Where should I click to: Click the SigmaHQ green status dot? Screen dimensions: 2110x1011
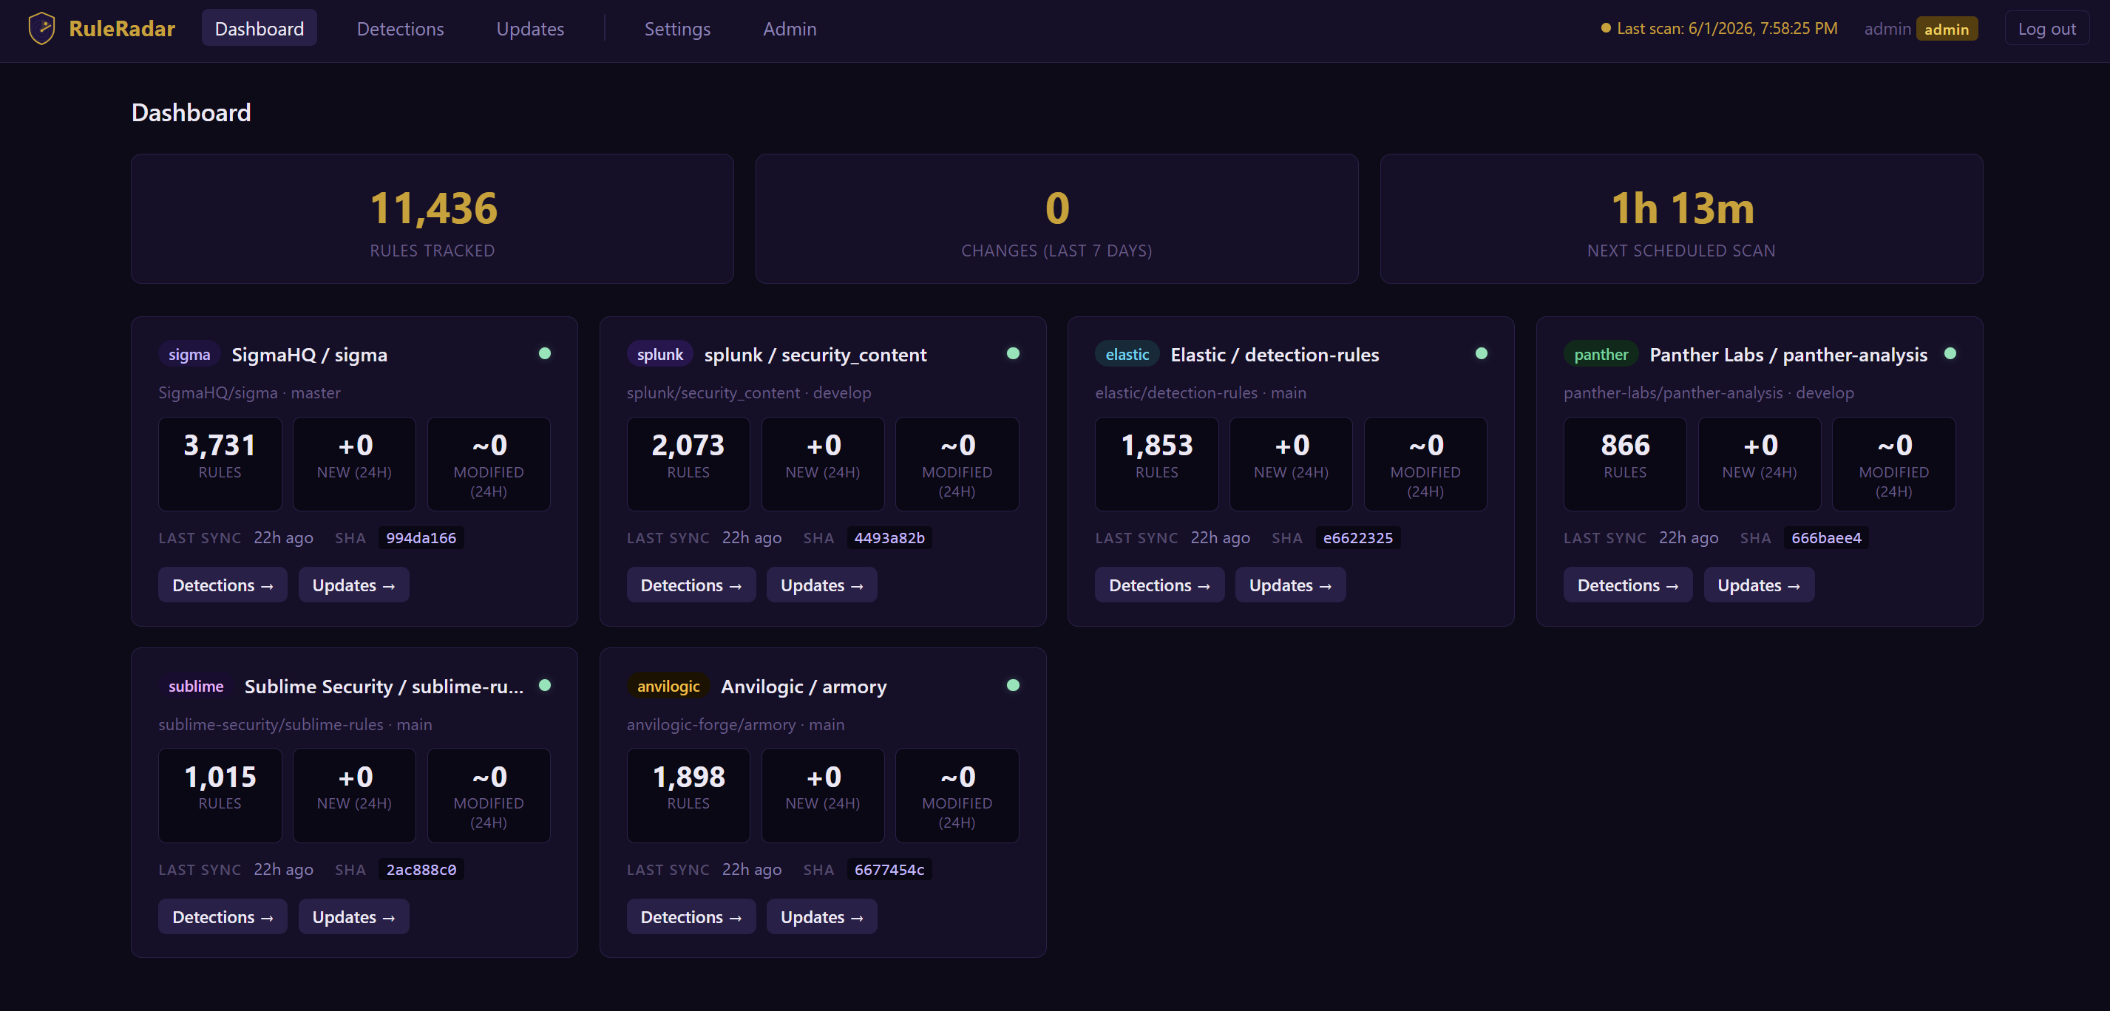coord(545,354)
